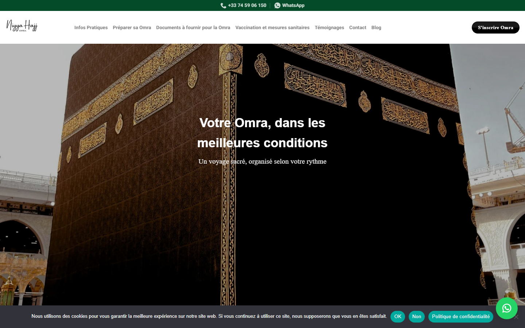The height and width of the screenshot is (328, 525).
Task: Open the Contact page
Action: (x=358, y=28)
